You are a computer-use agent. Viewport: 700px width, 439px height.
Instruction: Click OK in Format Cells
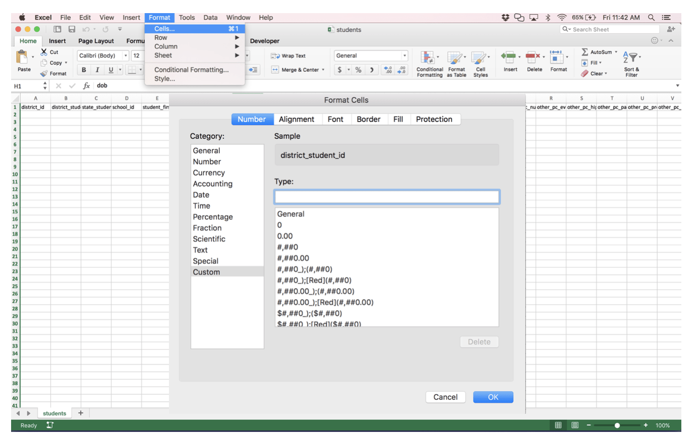pos(493,397)
